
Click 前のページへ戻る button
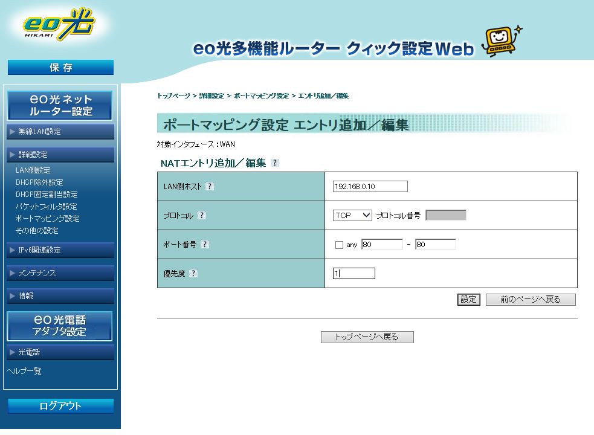click(531, 299)
